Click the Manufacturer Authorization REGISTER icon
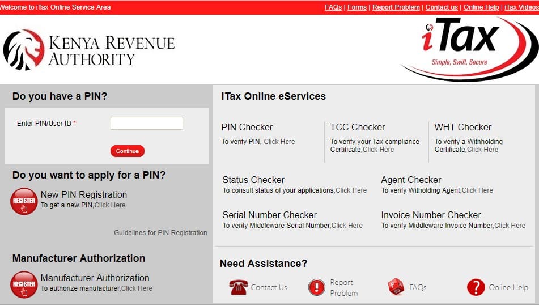The height and width of the screenshot is (306, 539). tap(24, 284)
